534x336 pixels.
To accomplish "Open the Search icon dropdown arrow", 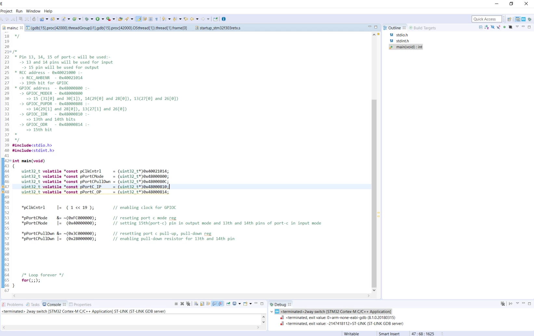I will click(x=132, y=19).
